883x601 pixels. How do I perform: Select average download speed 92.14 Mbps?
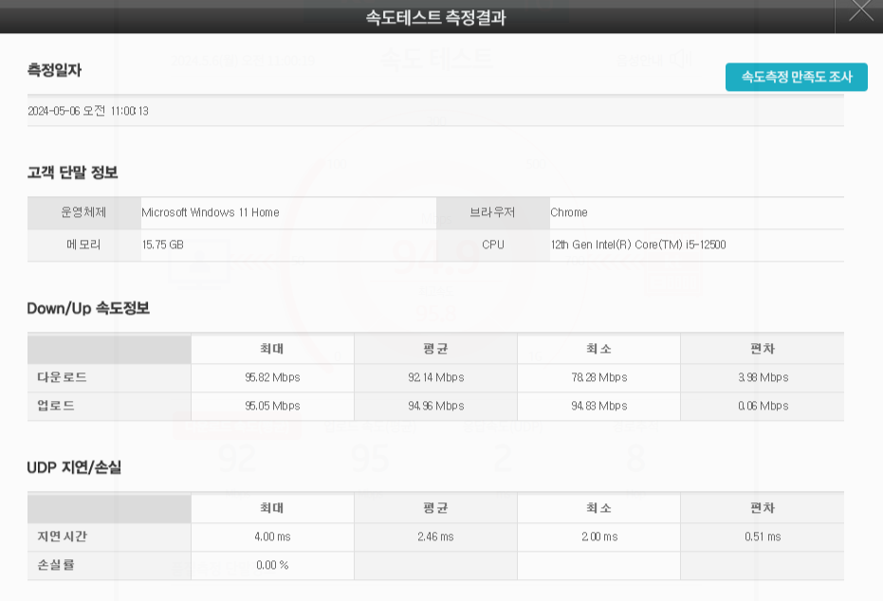(435, 377)
